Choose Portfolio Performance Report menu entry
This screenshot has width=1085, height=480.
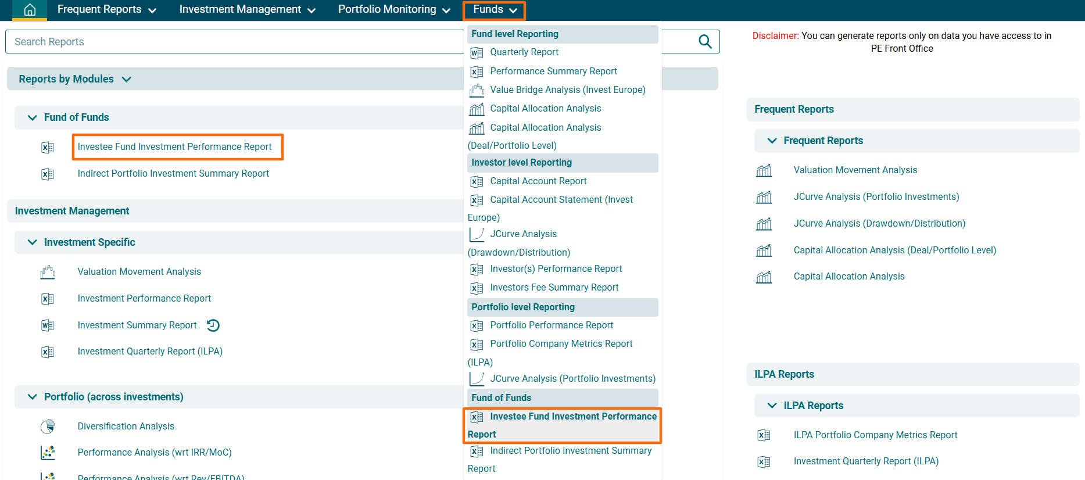tap(552, 325)
